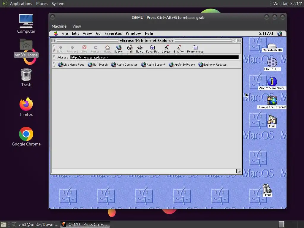Click the show desktop icon in bottom panel

(4, 224)
